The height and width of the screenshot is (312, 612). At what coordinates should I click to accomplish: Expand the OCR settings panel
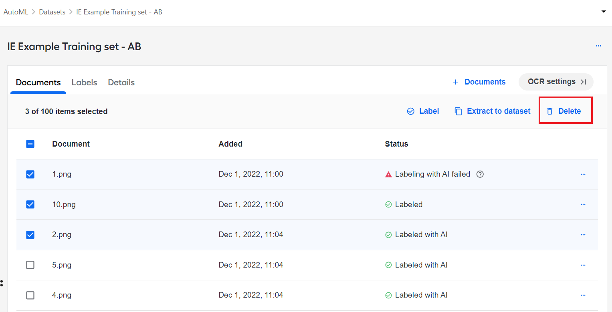click(556, 82)
